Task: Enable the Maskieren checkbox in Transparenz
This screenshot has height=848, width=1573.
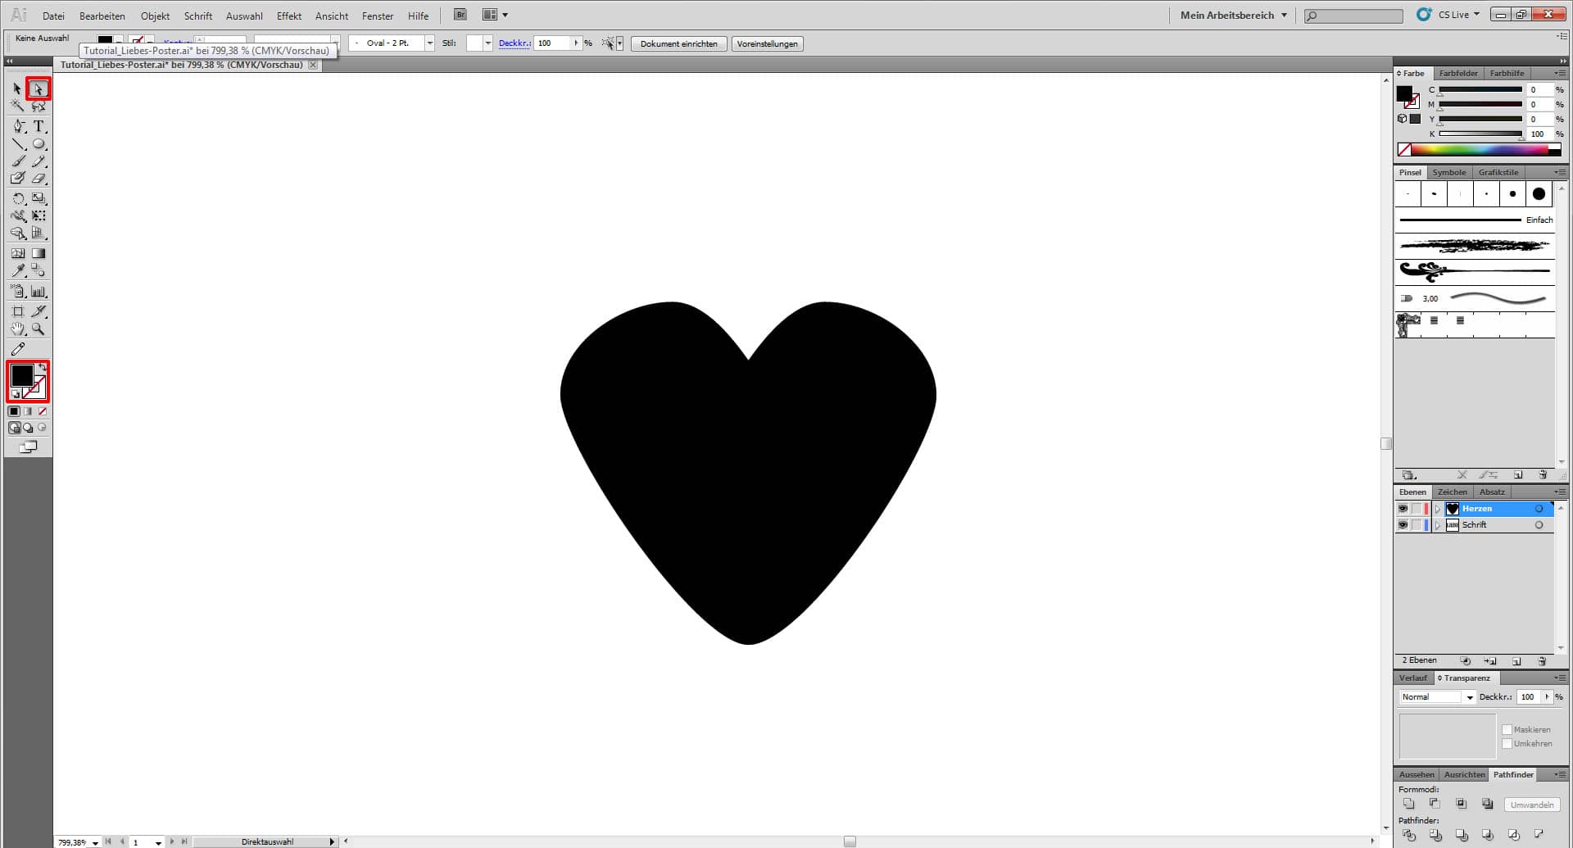Action: [1507, 729]
